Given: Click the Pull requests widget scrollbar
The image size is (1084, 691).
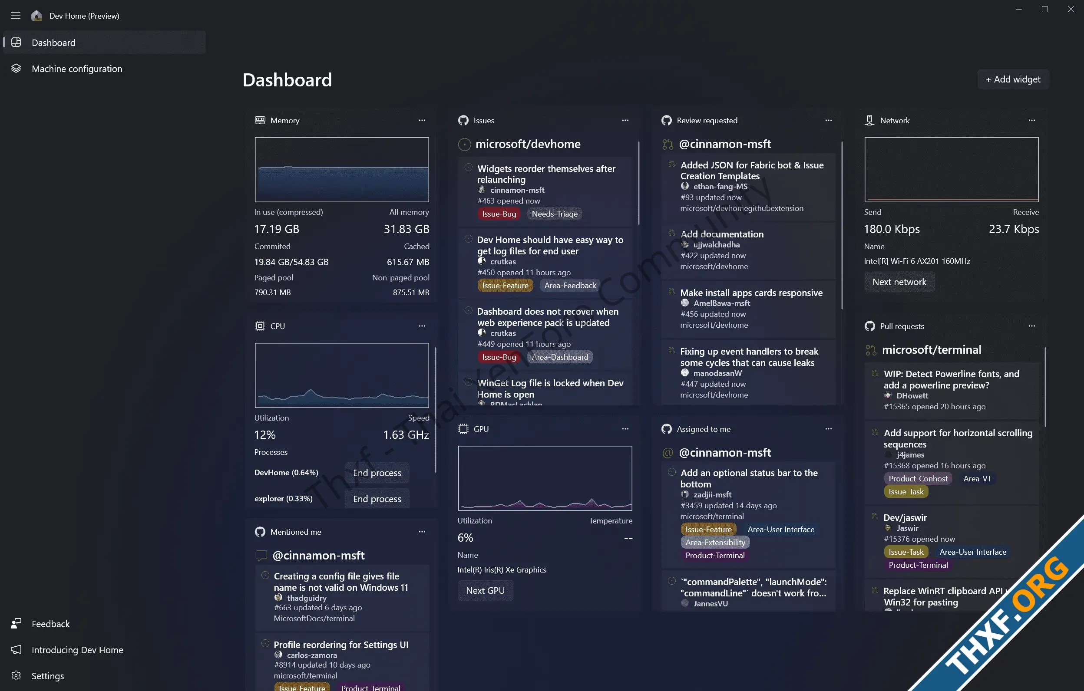Looking at the screenshot, I should pos(1045,387).
